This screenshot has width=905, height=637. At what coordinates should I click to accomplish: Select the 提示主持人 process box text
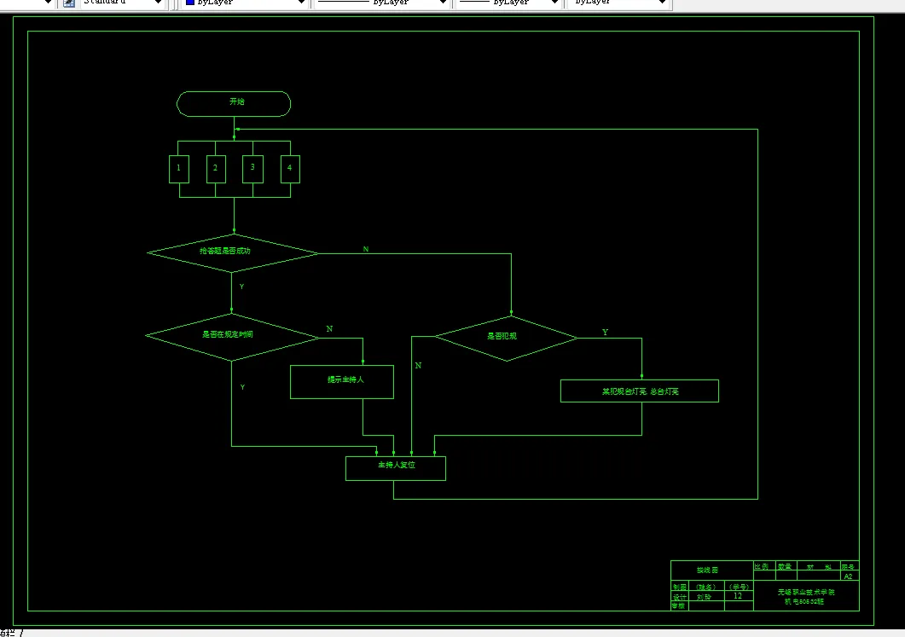345,379
